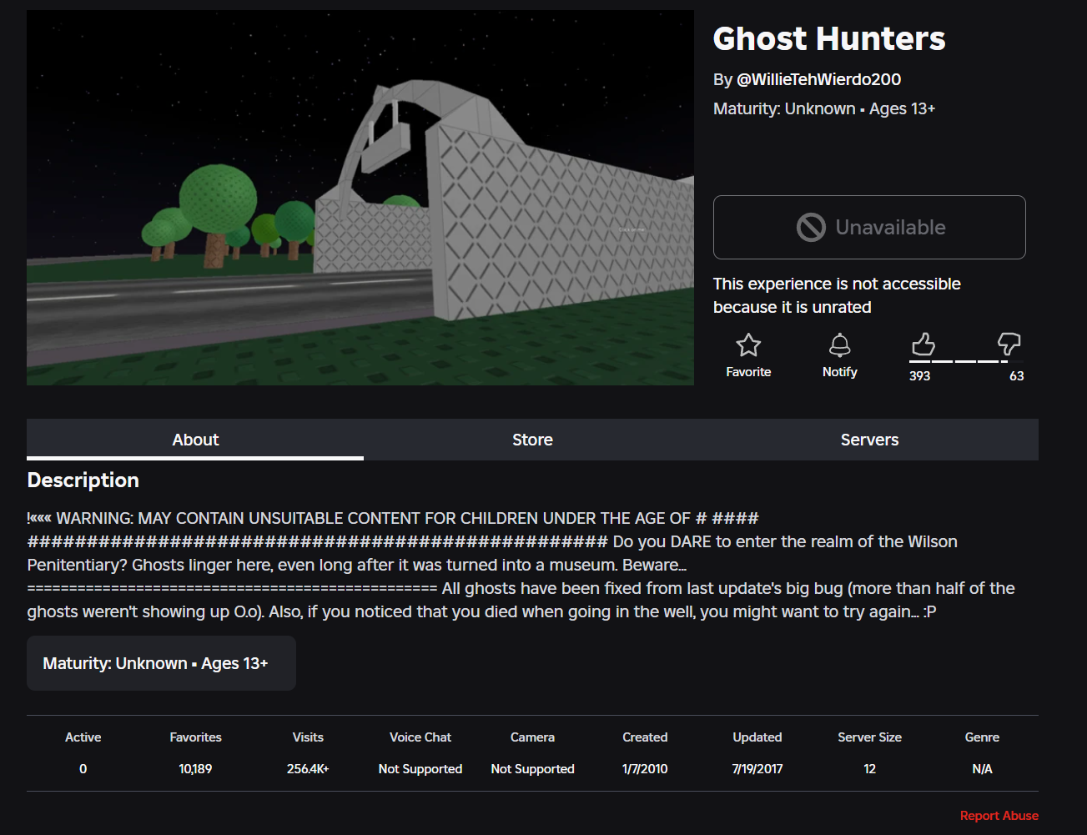Screen dimensions: 1087x835
Task: Click the Unavailable prohibited icon
Action: 811,227
